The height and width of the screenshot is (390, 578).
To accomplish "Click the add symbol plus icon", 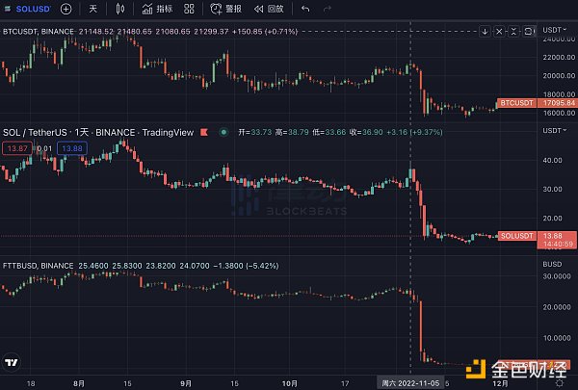I will (66, 9).
